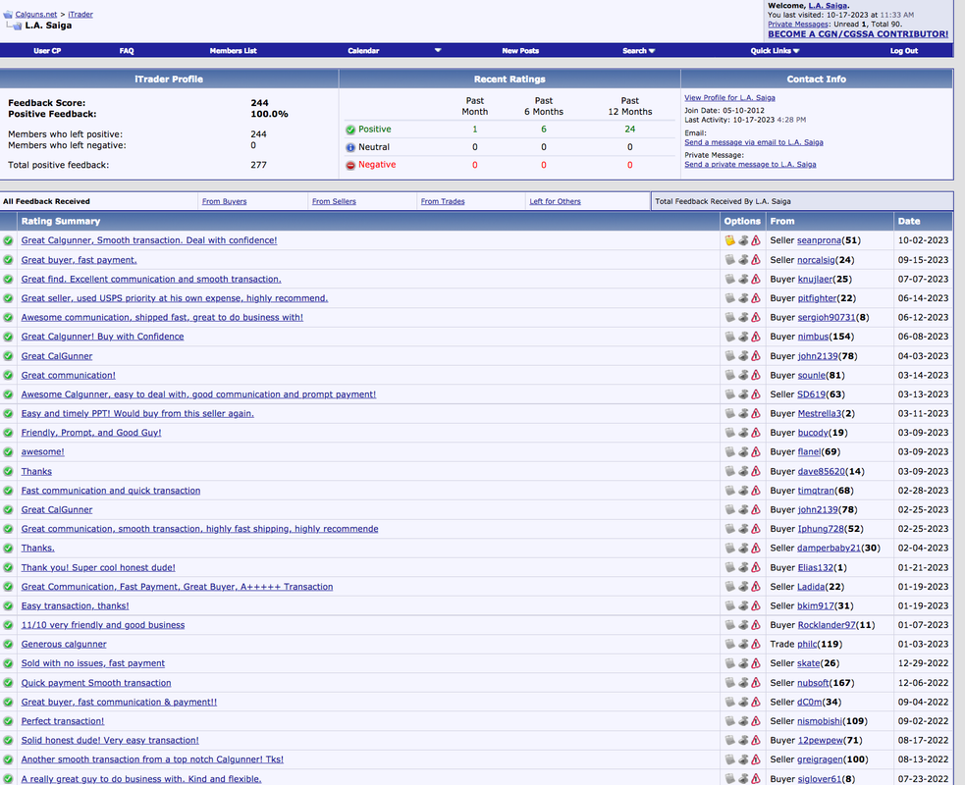Click the gray stamp icon in norcalsig's row

[x=743, y=260]
